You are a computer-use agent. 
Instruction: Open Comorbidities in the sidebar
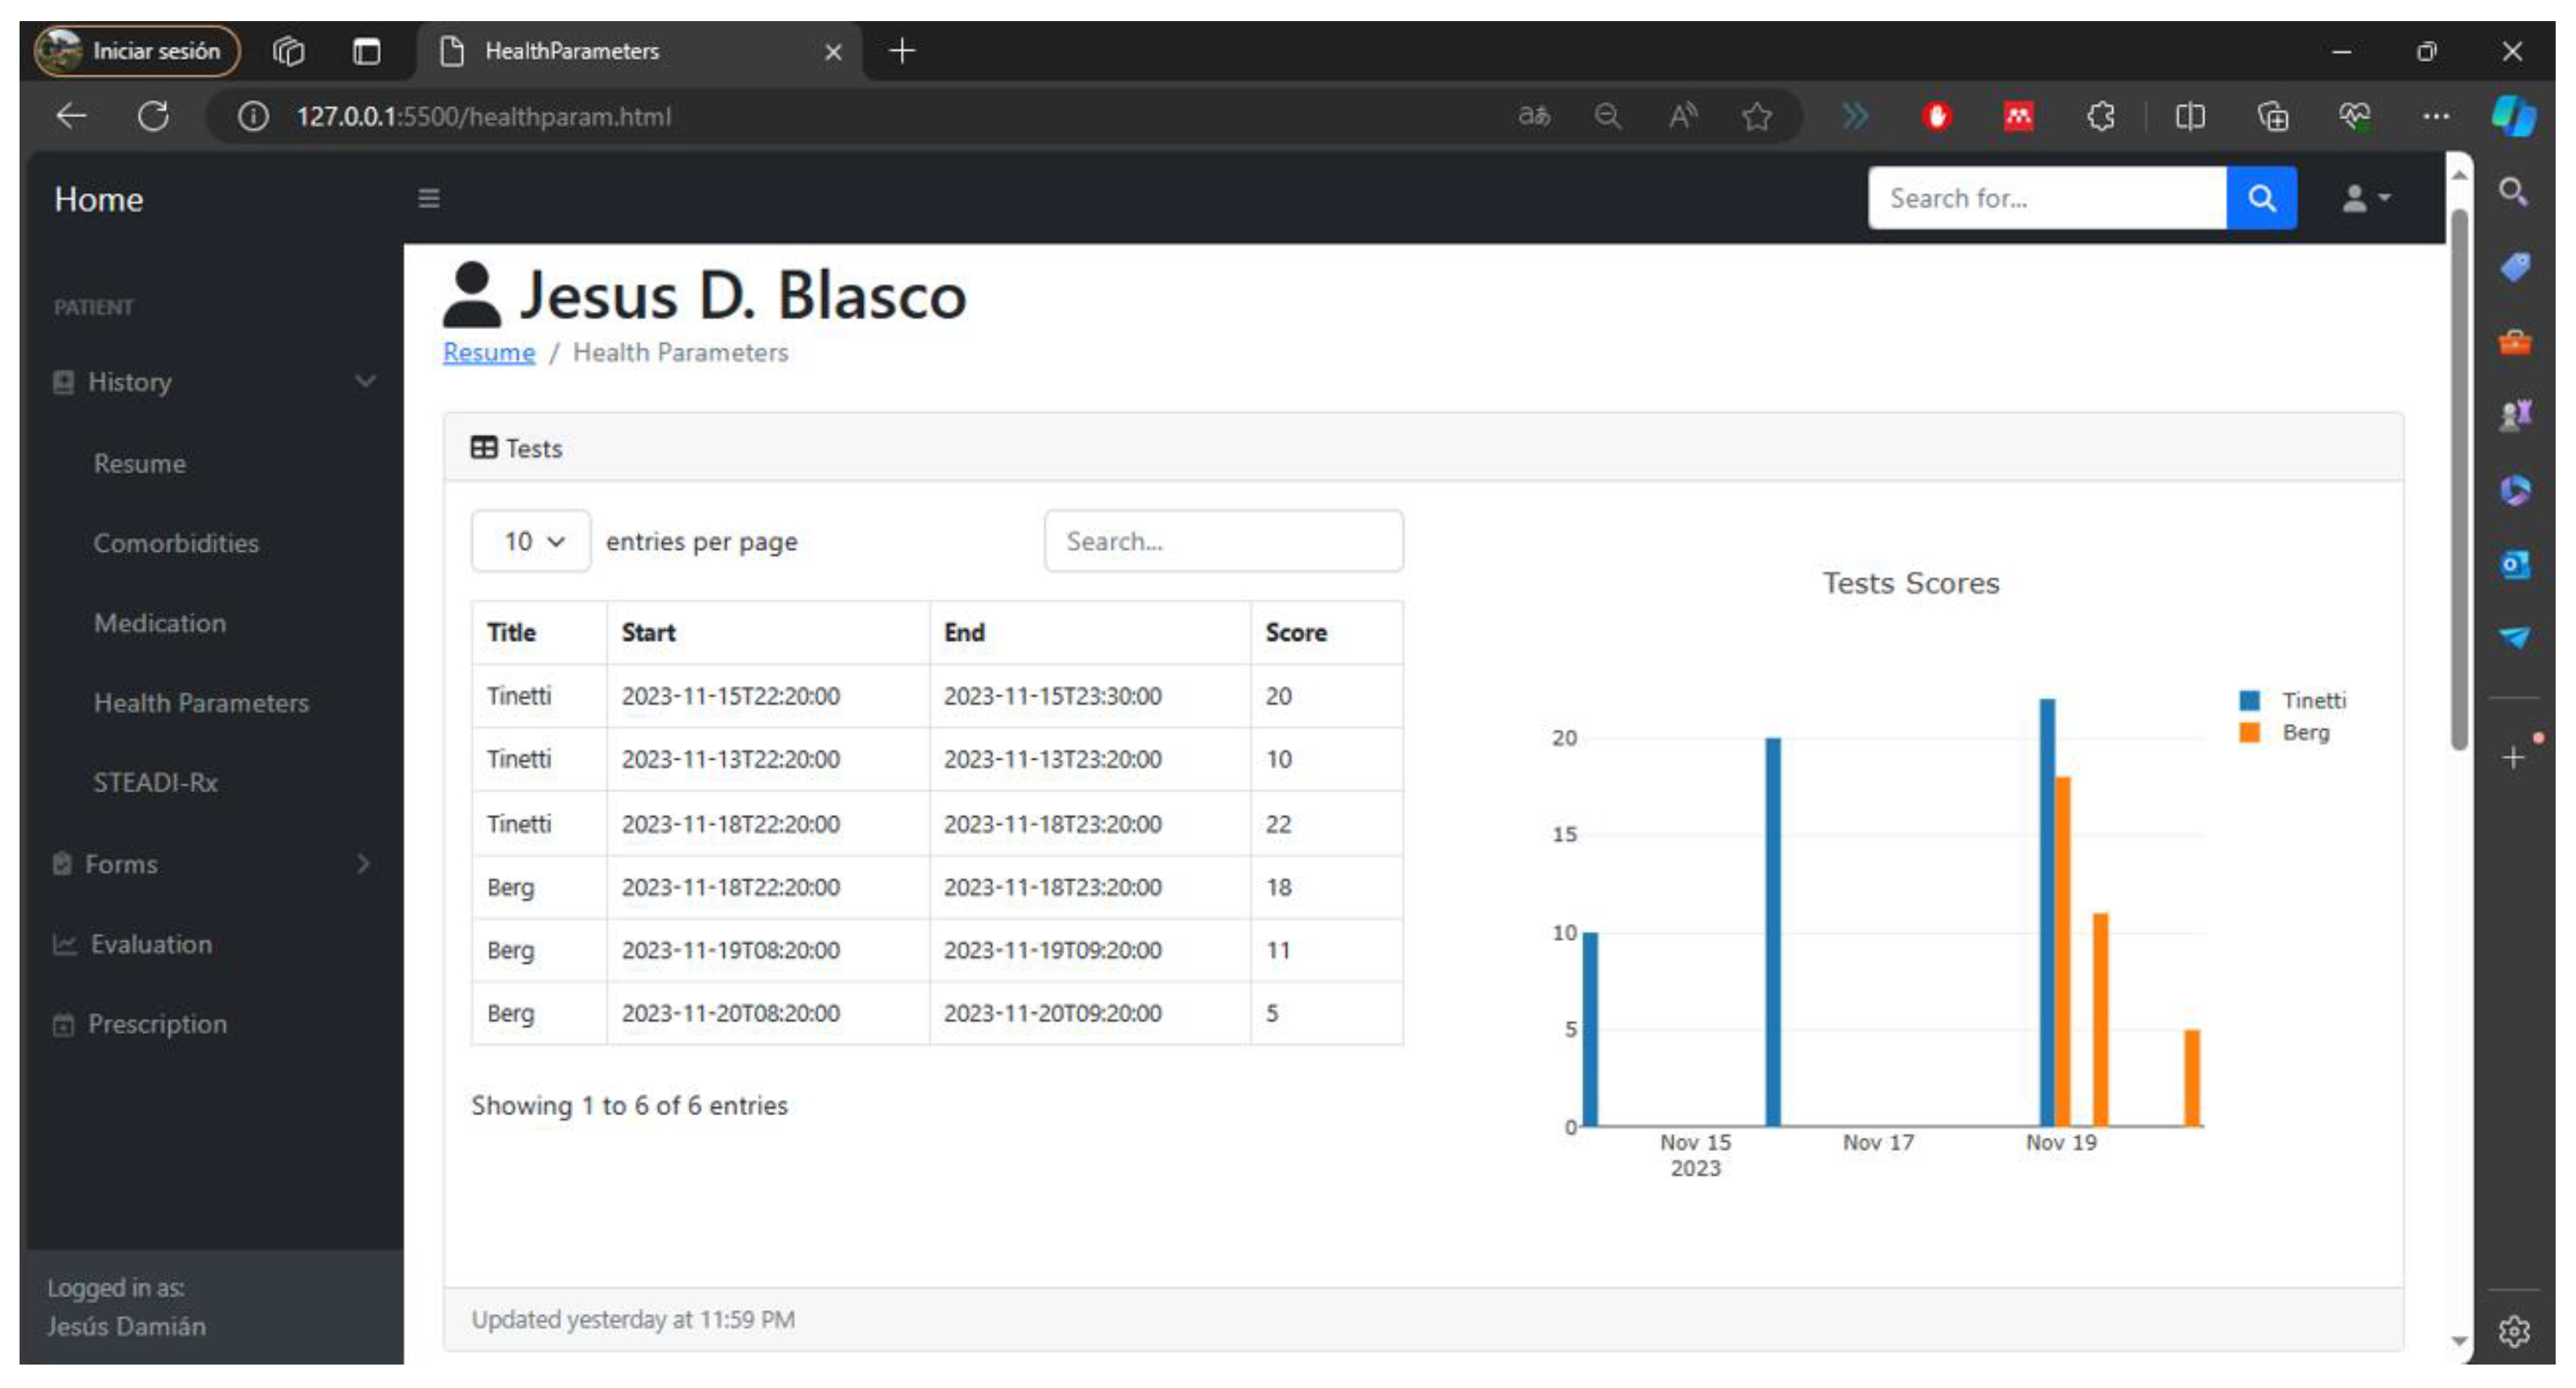click(176, 543)
